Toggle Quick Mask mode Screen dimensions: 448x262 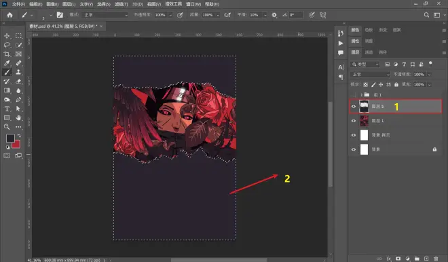(x=7, y=155)
